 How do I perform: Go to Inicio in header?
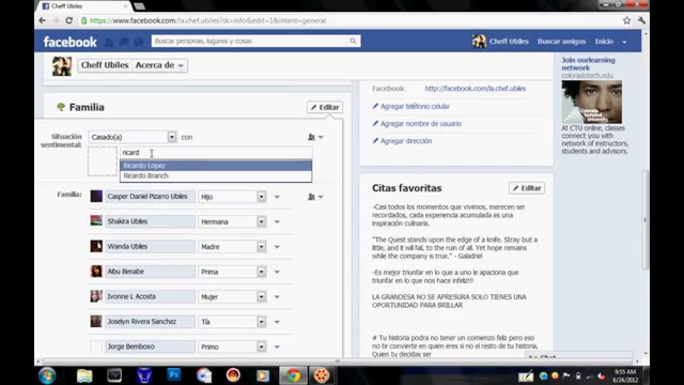pyautogui.click(x=604, y=41)
